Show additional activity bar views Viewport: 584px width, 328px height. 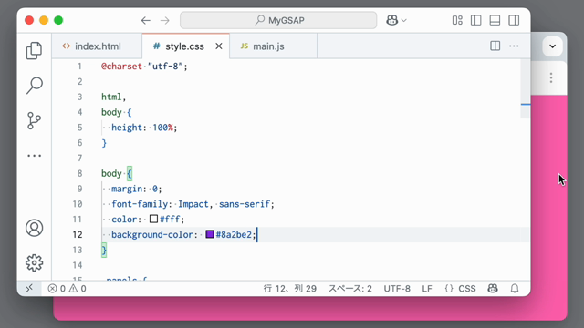click(34, 156)
